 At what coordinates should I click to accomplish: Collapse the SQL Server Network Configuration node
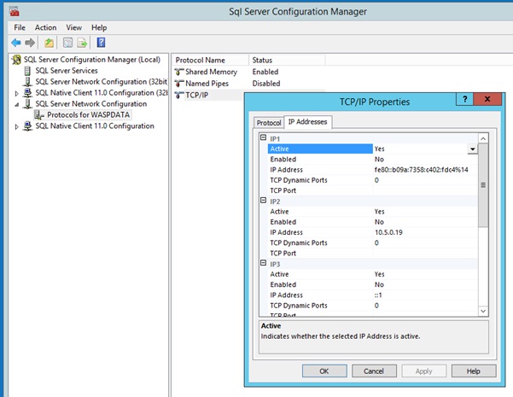[17, 103]
